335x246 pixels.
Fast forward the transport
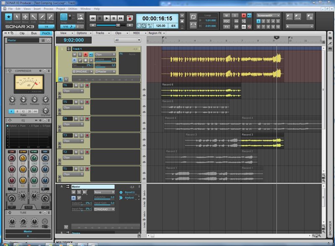[x=121, y=18]
